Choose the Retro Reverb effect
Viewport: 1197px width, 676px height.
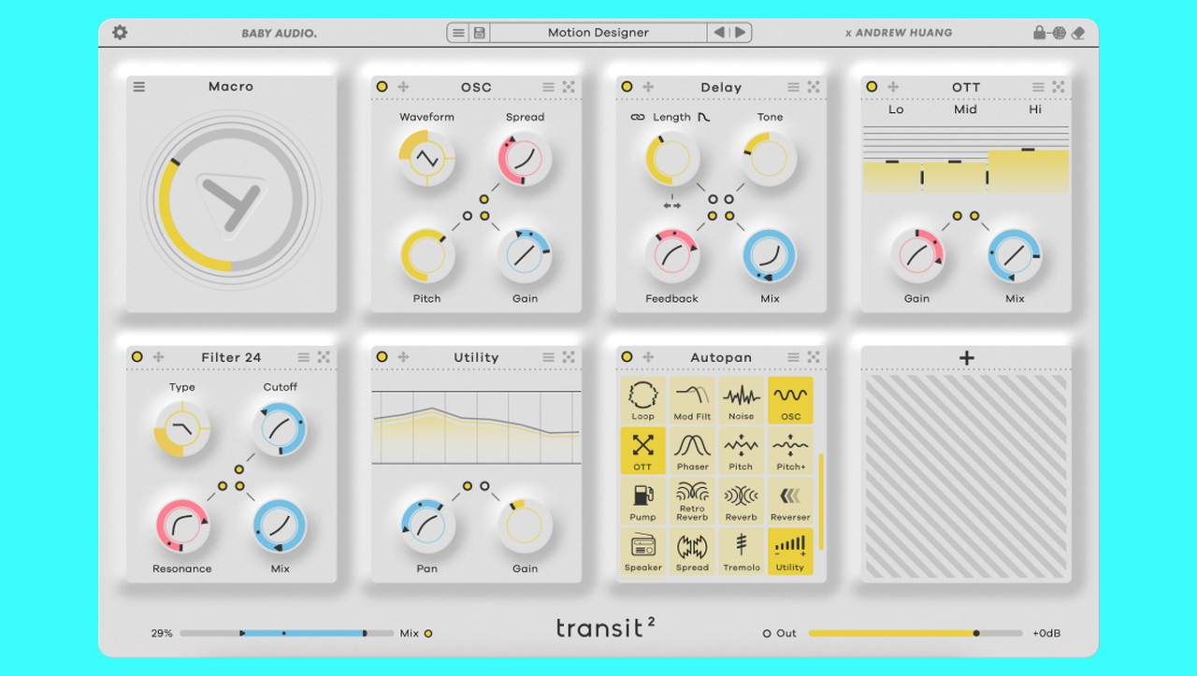pos(692,500)
